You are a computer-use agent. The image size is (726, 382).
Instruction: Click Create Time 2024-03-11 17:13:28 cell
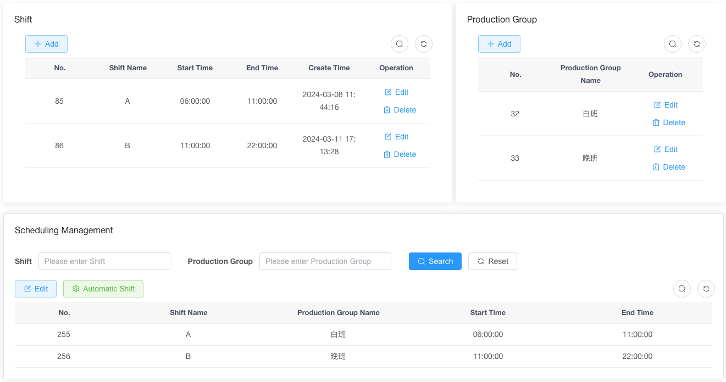[x=329, y=145]
